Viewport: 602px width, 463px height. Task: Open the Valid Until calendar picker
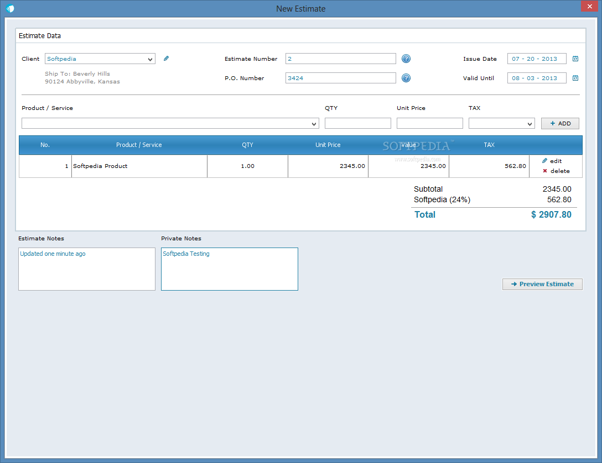[575, 78]
